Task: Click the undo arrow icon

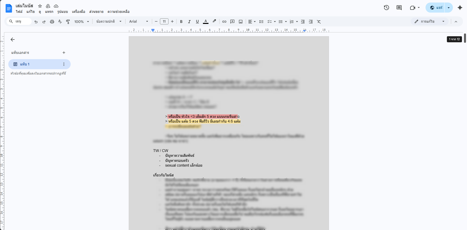Action: (36, 22)
